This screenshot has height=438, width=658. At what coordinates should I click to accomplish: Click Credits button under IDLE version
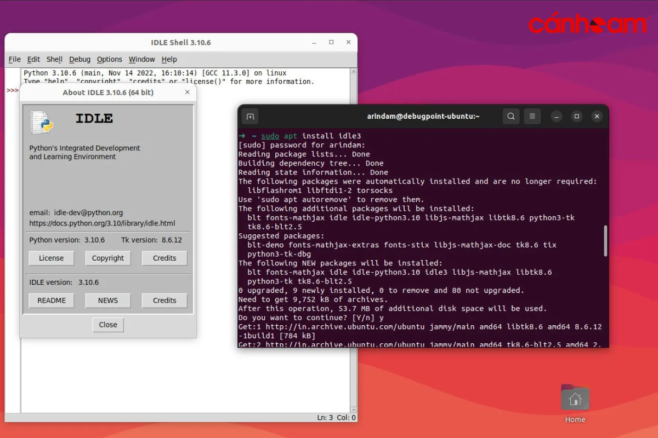click(164, 301)
